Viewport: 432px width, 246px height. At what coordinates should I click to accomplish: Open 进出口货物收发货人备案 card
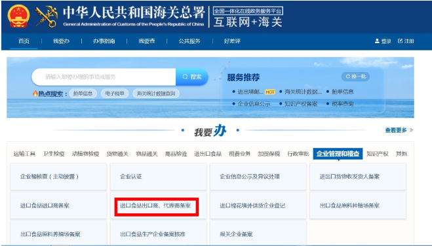click(358, 177)
